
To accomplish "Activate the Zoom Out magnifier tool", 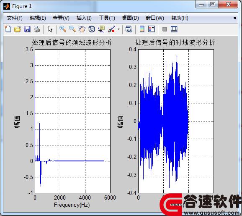I will point(72,29).
